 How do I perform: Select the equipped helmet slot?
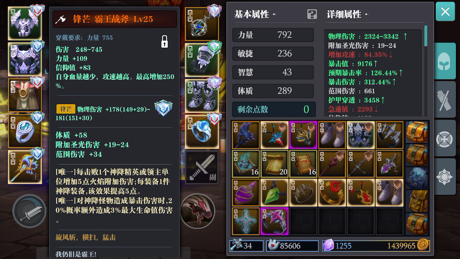(x=25, y=24)
